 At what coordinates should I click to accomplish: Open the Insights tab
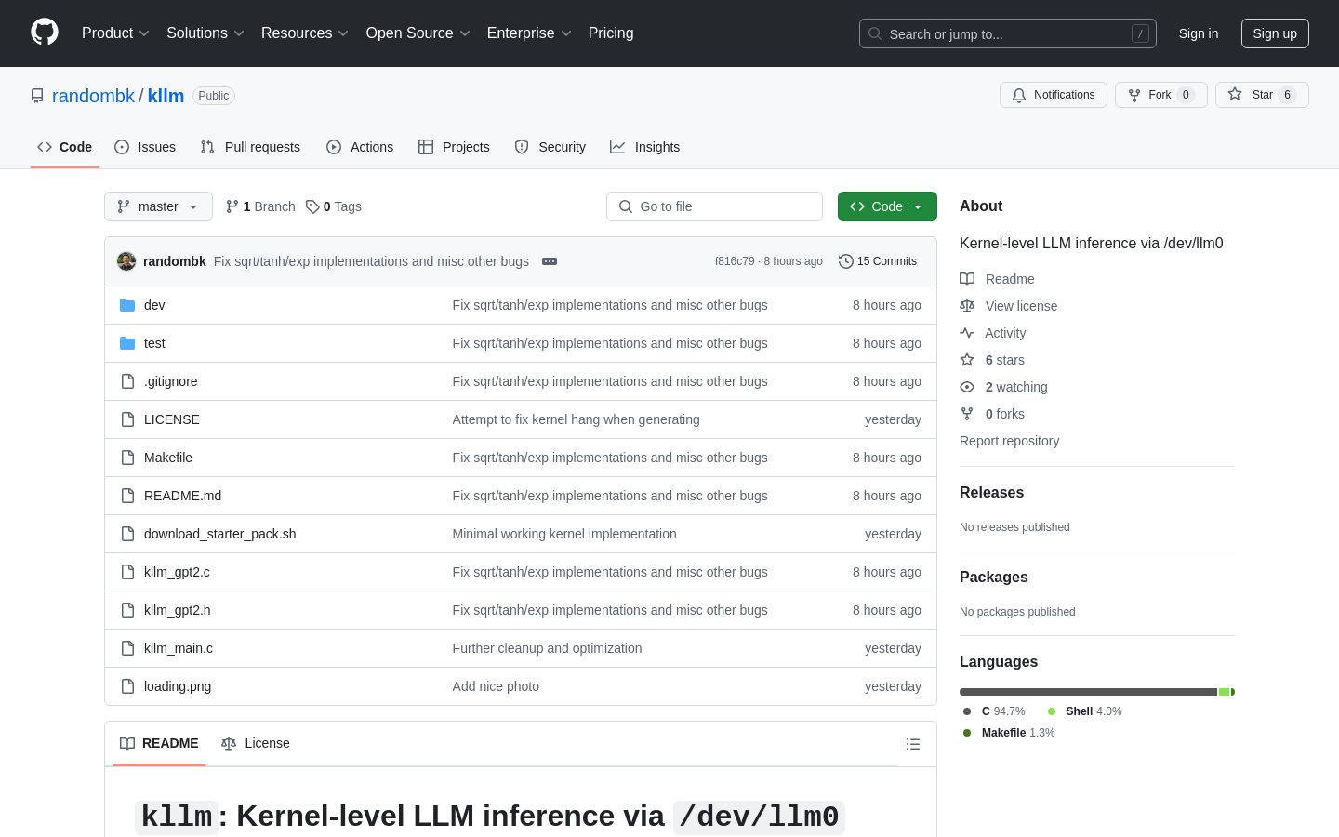[x=645, y=147]
